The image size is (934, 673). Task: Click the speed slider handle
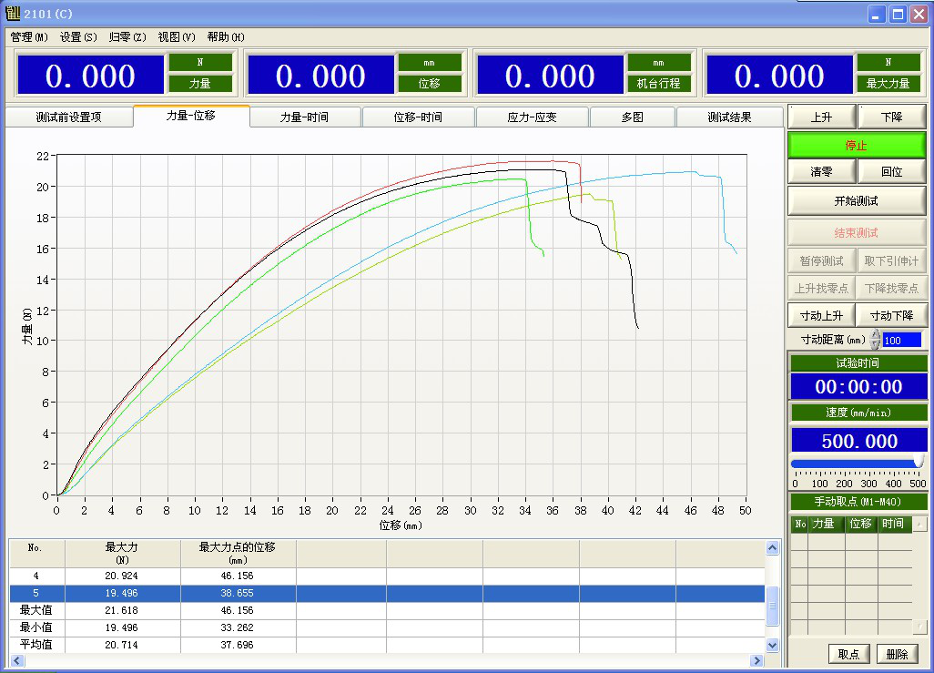click(919, 462)
